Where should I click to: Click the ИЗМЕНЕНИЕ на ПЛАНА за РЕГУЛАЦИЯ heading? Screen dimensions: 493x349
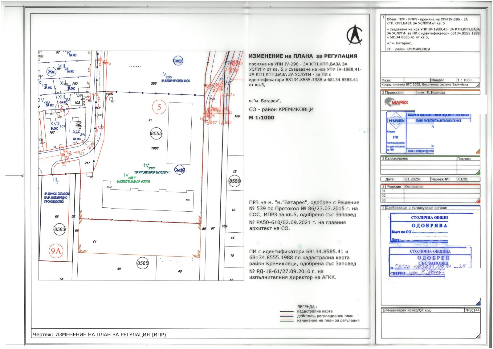303,56
